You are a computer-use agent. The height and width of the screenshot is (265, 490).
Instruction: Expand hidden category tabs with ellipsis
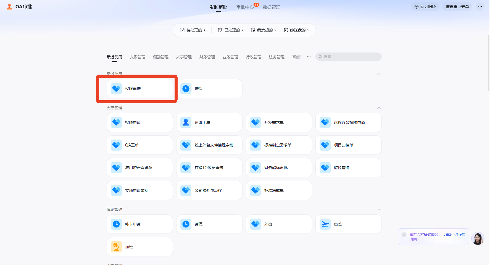pyautogui.click(x=309, y=57)
